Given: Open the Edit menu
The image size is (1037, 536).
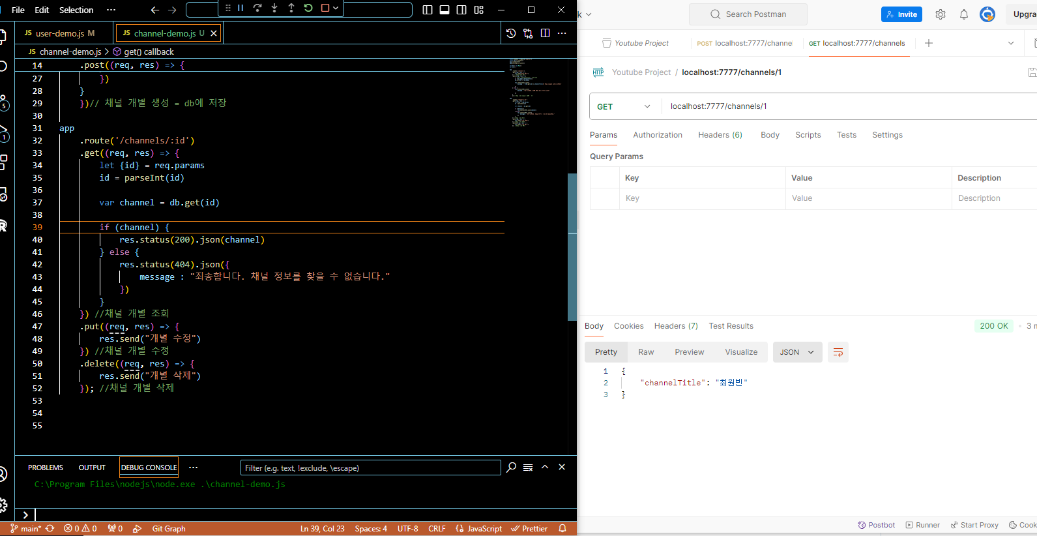Looking at the screenshot, I should coord(42,10).
